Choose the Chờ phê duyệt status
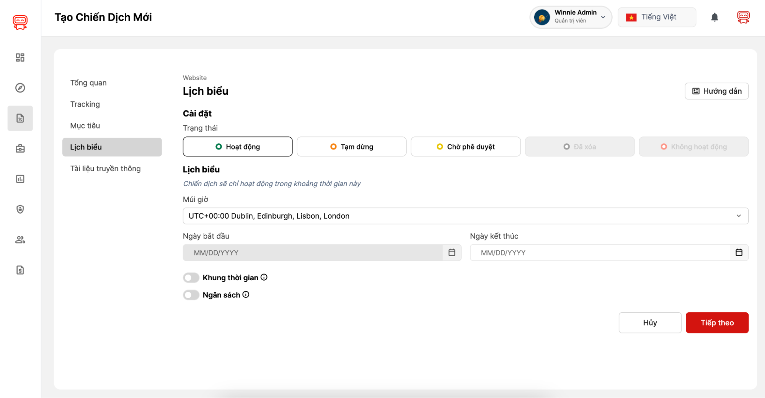 pos(465,147)
